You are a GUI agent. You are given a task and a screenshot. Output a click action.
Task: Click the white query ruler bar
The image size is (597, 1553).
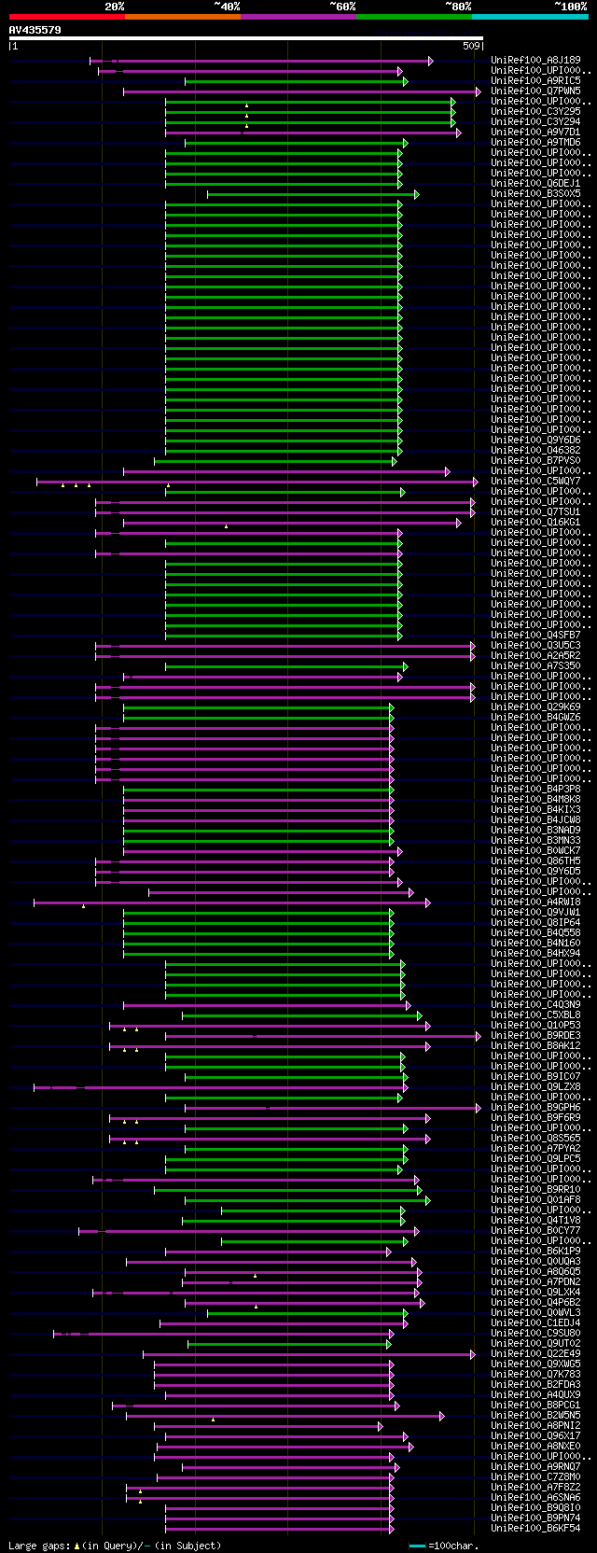point(246,38)
